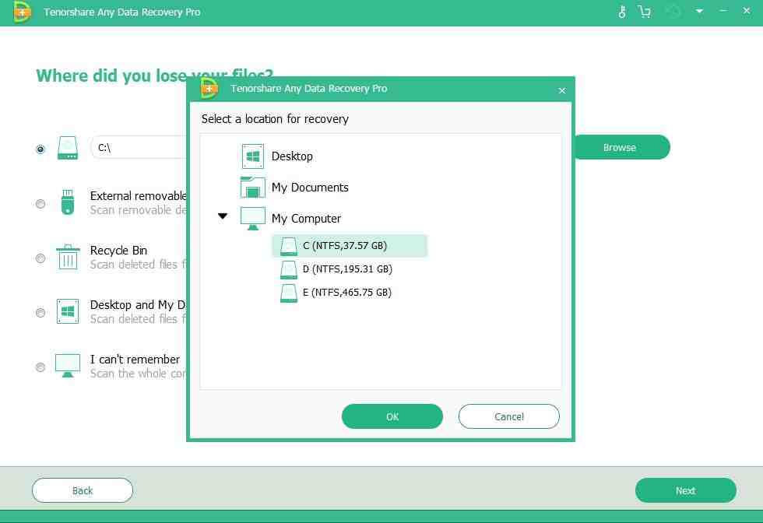Click the E drive icon in the tree
763x523 pixels.
289,293
